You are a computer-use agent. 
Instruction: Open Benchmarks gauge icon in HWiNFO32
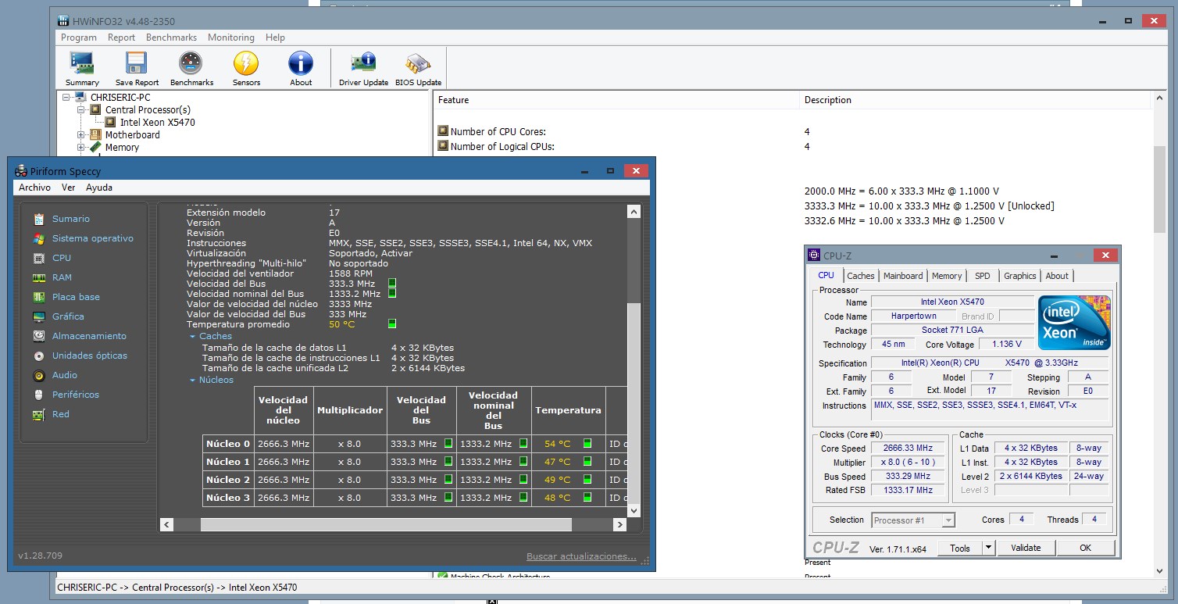[191, 69]
